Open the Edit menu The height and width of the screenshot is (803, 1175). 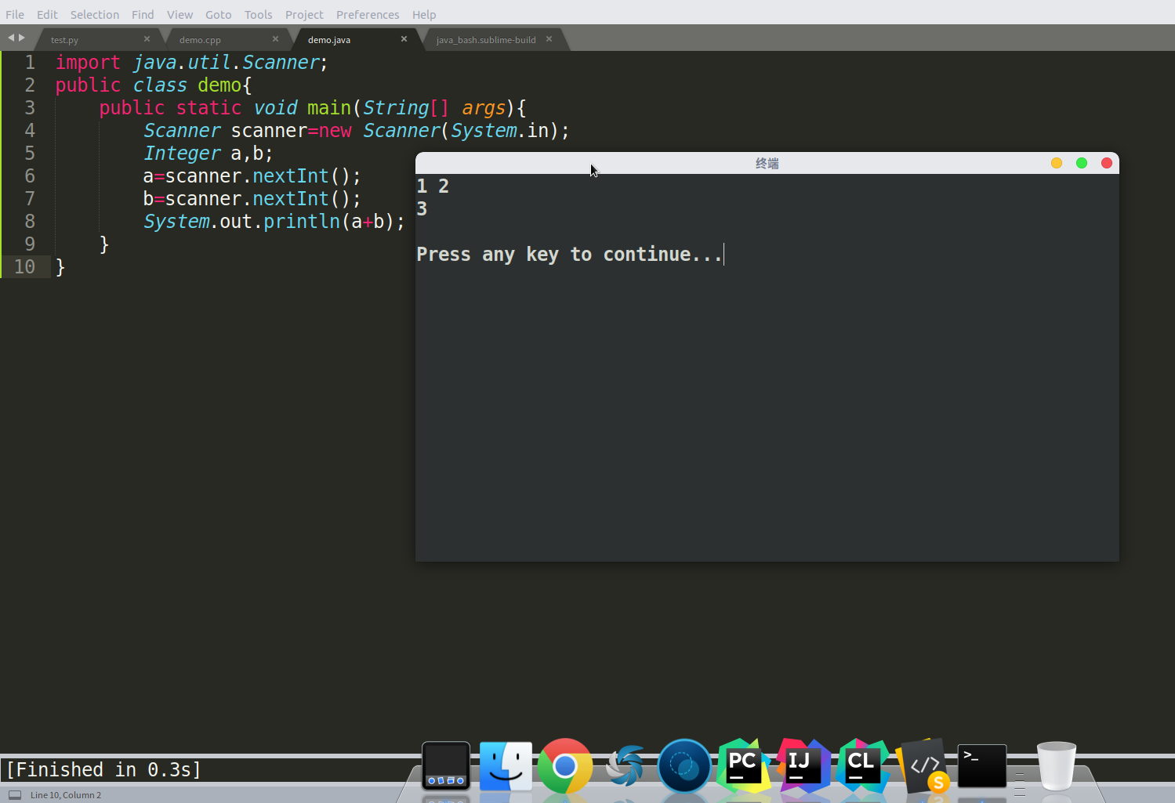click(x=47, y=14)
